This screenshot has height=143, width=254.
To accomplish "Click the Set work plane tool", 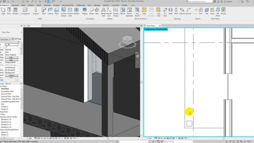I will click(x=207, y=11).
